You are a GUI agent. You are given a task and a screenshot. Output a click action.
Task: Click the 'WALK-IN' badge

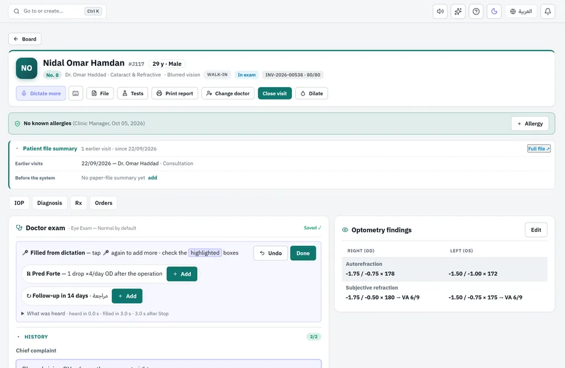217,75
